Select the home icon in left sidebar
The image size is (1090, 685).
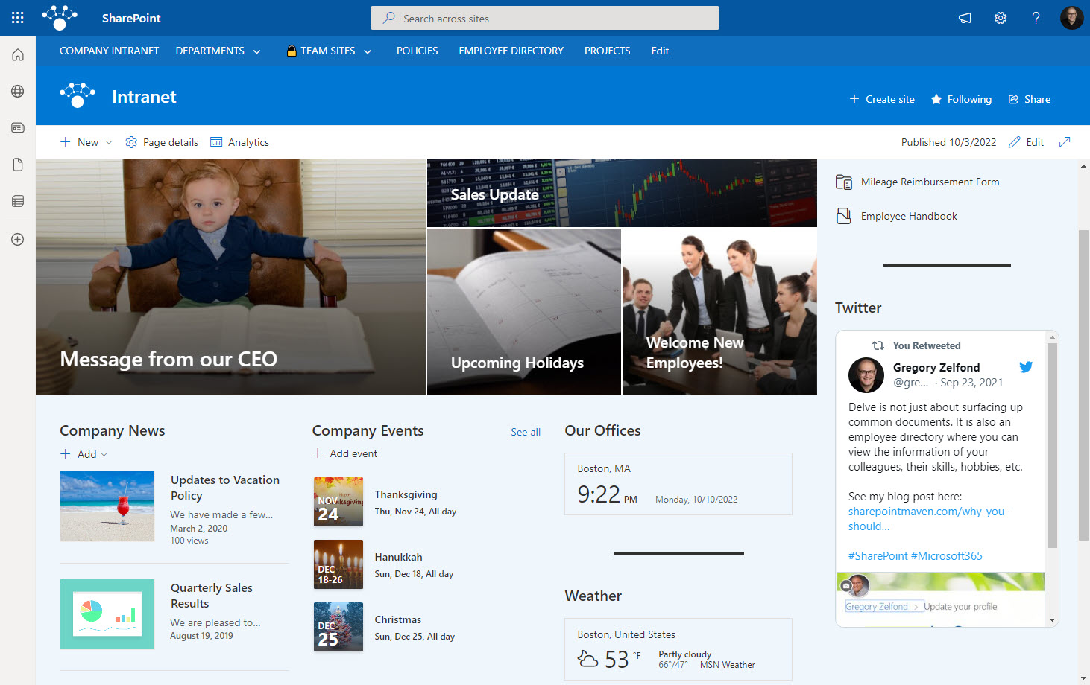coord(16,54)
